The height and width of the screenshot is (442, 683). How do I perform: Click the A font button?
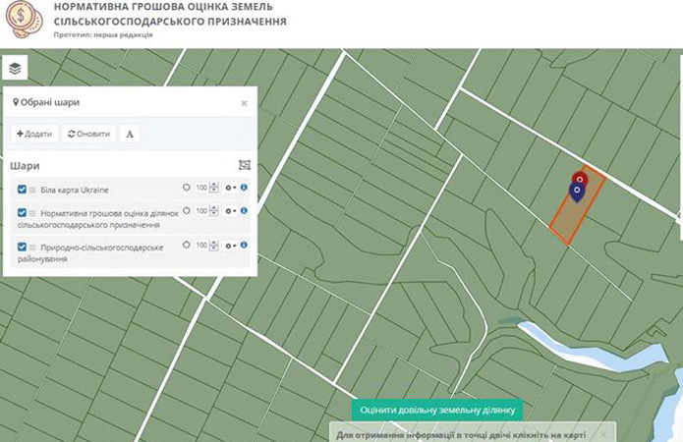coord(130,134)
